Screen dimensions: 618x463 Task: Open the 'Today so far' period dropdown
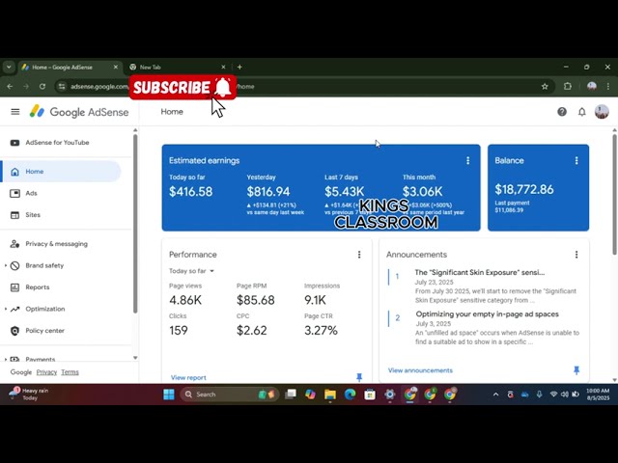click(191, 271)
